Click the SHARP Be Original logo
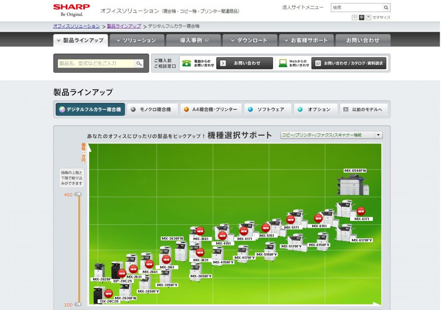Screen dimensions: 441x310 coord(71,10)
